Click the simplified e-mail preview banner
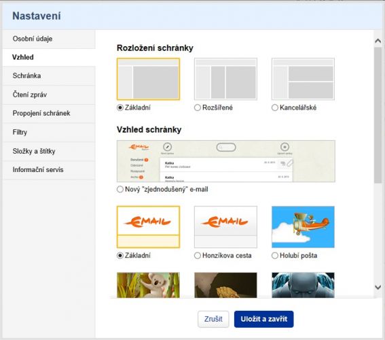The width and height of the screenshot is (385, 340). (x=226, y=161)
